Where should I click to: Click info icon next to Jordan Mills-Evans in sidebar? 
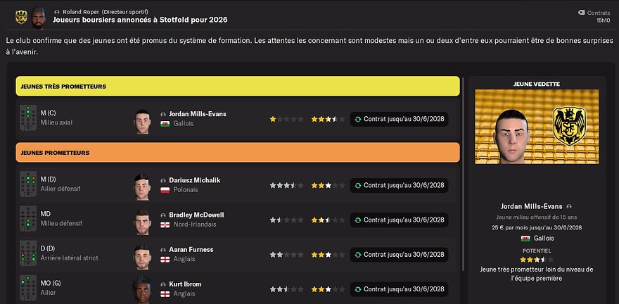[x=569, y=207]
